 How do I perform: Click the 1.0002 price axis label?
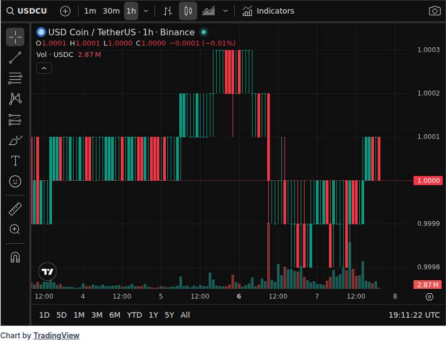[428, 93]
